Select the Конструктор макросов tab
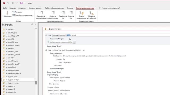This screenshot has height=95, width=170. tap(85, 8)
